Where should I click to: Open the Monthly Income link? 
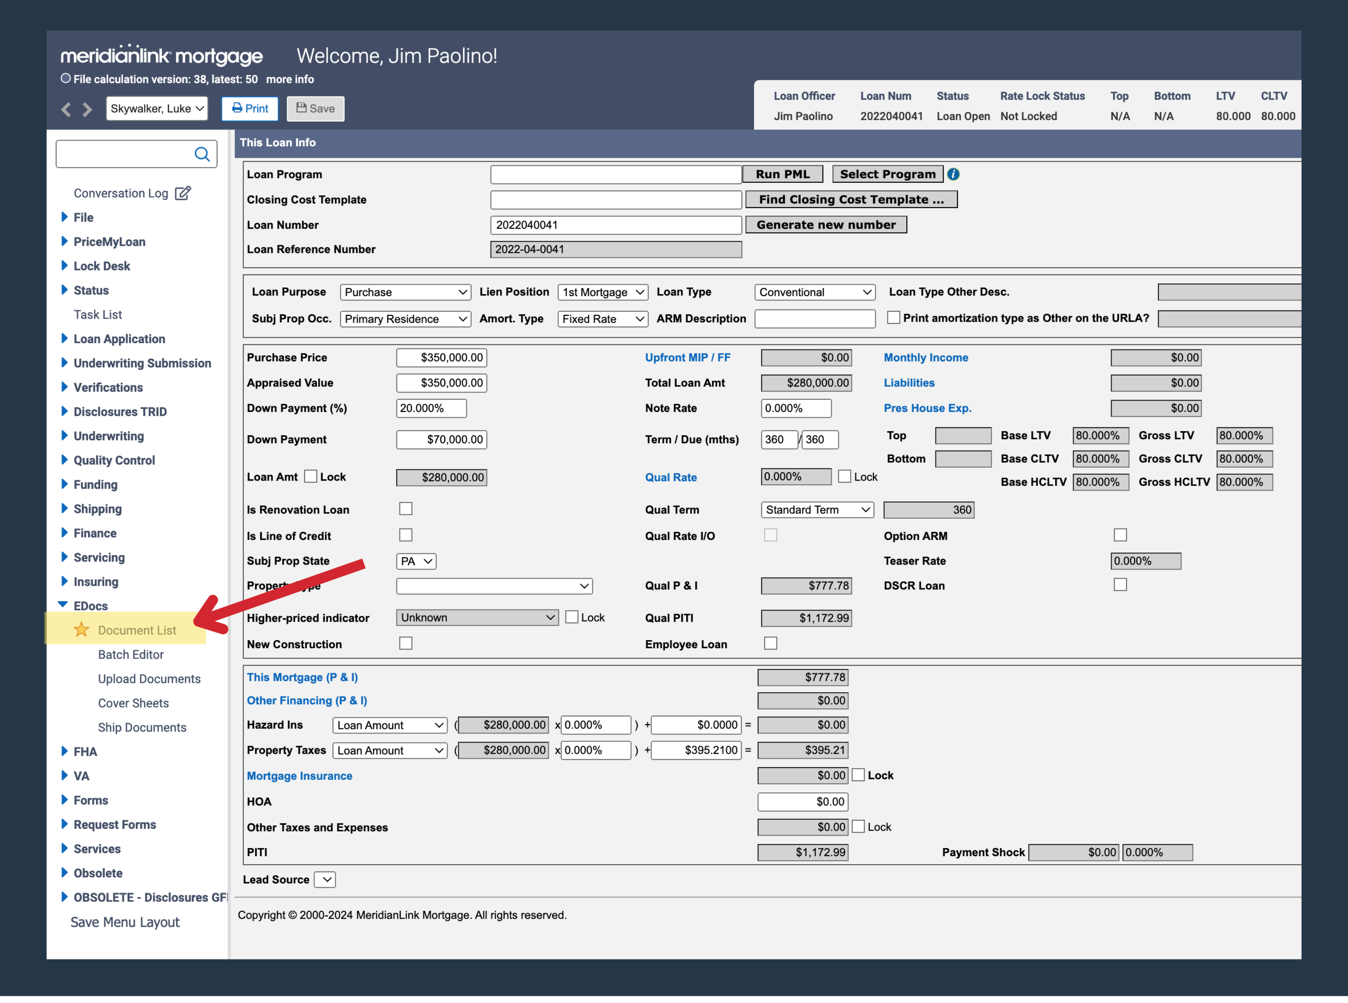pos(925,358)
